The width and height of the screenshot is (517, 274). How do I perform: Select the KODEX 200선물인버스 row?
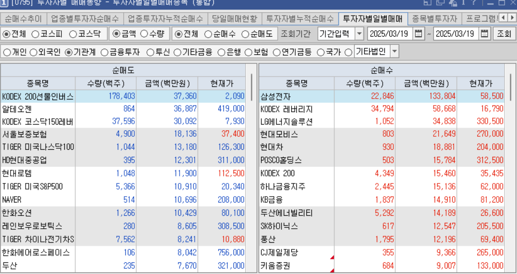click(123, 96)
